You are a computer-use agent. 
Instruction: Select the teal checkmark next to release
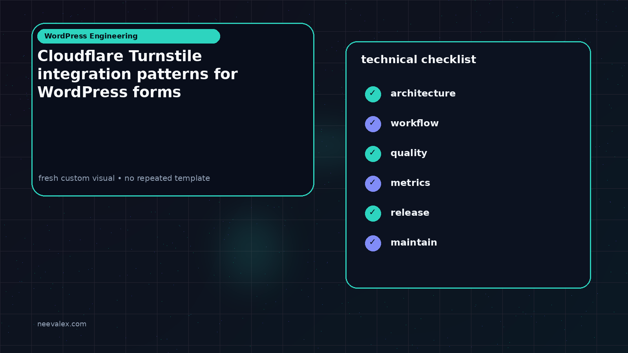pyautogui.click(x=373, y=213)
